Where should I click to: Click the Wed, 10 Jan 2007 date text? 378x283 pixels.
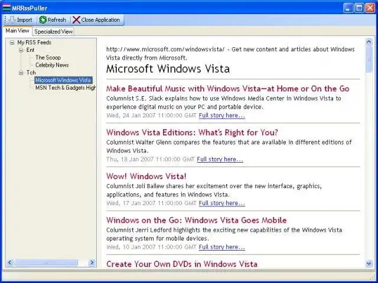[151, 247]
